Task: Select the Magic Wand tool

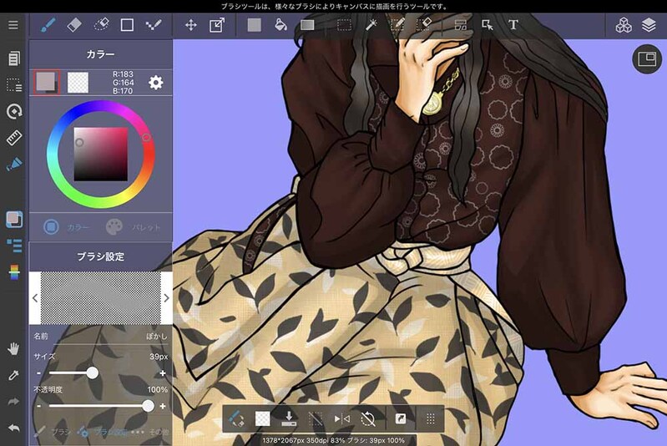Action: click(x=371, y=25)
